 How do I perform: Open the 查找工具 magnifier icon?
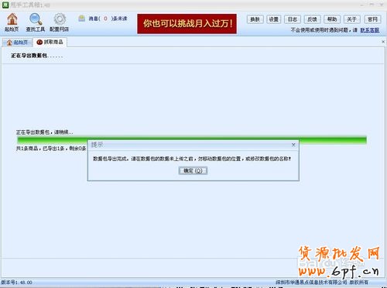[x=36, y=19]
